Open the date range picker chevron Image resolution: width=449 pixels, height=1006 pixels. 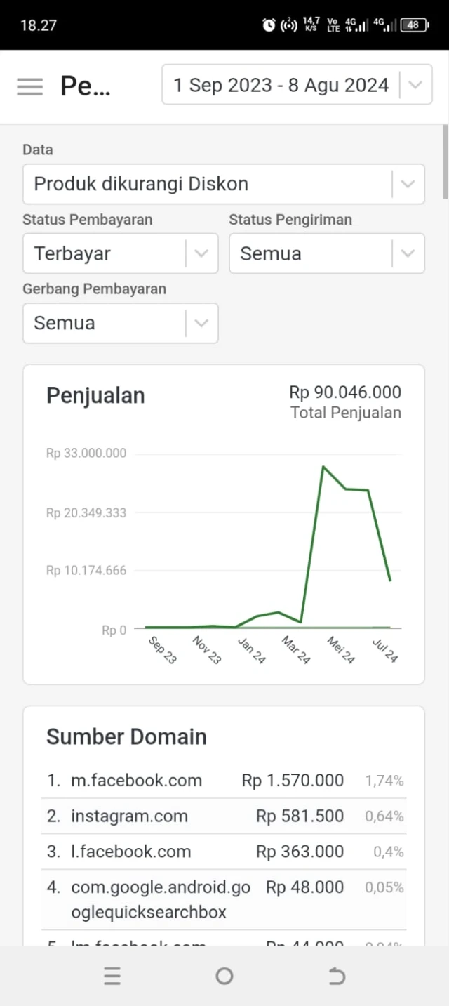click(415, 85)
